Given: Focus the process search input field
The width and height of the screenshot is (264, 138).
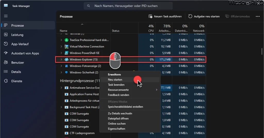Looking at the screenshot, I should [128, 6].
